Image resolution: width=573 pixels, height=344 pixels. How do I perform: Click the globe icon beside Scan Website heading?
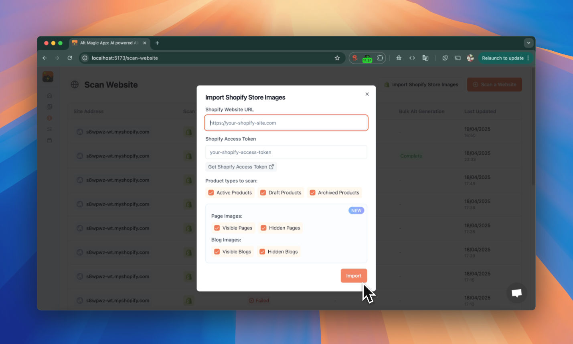[75, 84]
